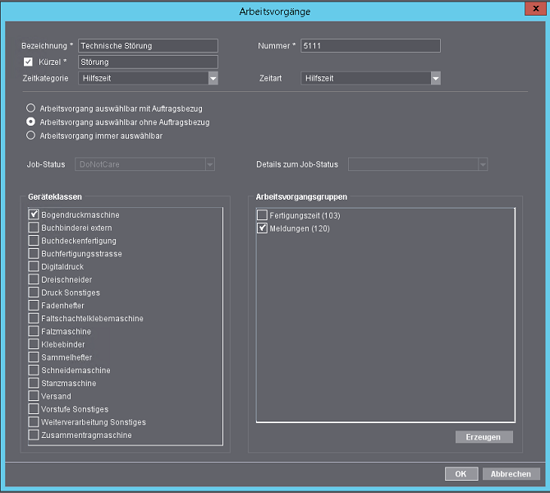This screenshot has width=550, height=493.
Task: Select 'Arbeitsvorgang immer auswählbar' radio option
Action: [x=31, y=136]
